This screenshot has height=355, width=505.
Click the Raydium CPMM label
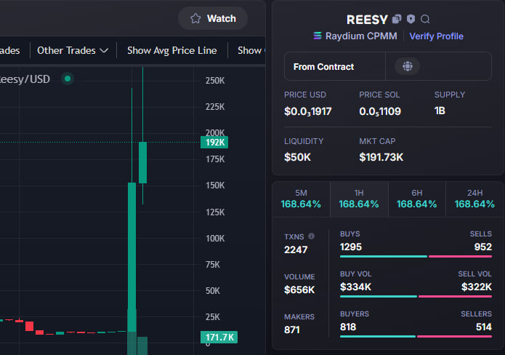point(361,36)
